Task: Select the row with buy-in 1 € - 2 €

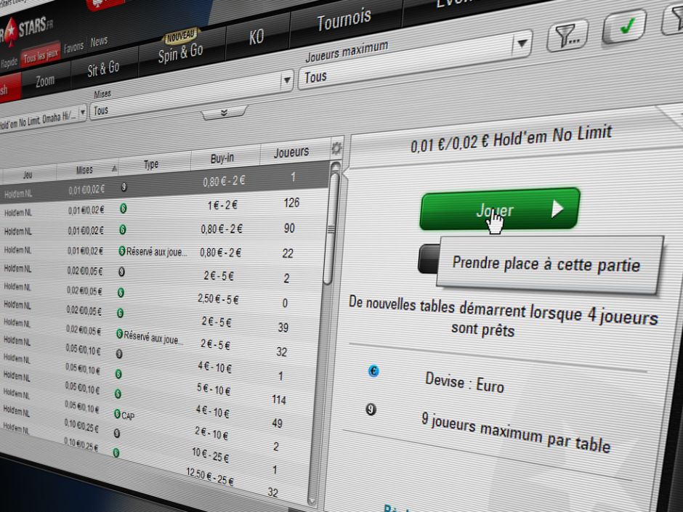Action: (163, 208)
